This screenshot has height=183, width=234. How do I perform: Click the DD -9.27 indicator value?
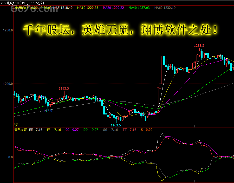(x=91, y=130)
